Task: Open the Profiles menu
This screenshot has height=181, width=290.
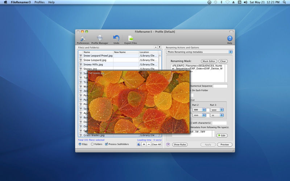Action: pos(40,2)
